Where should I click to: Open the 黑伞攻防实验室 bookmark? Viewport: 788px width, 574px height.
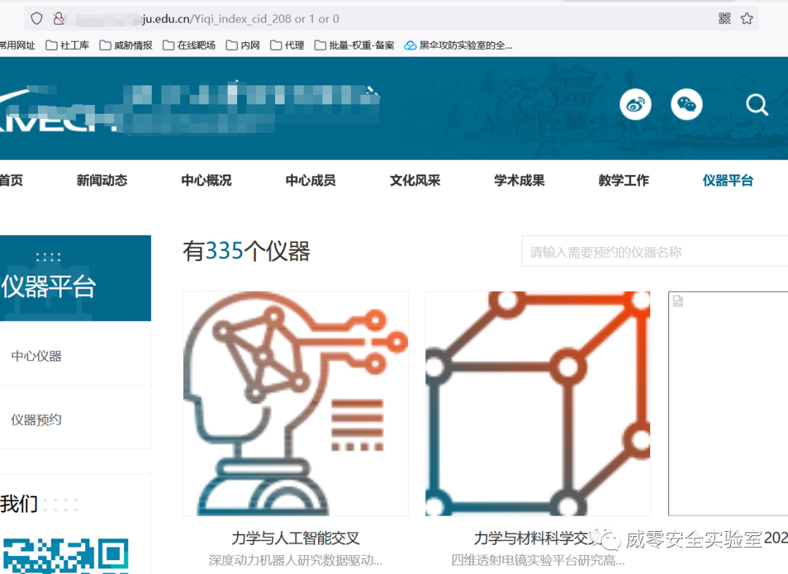click(458, 45)
